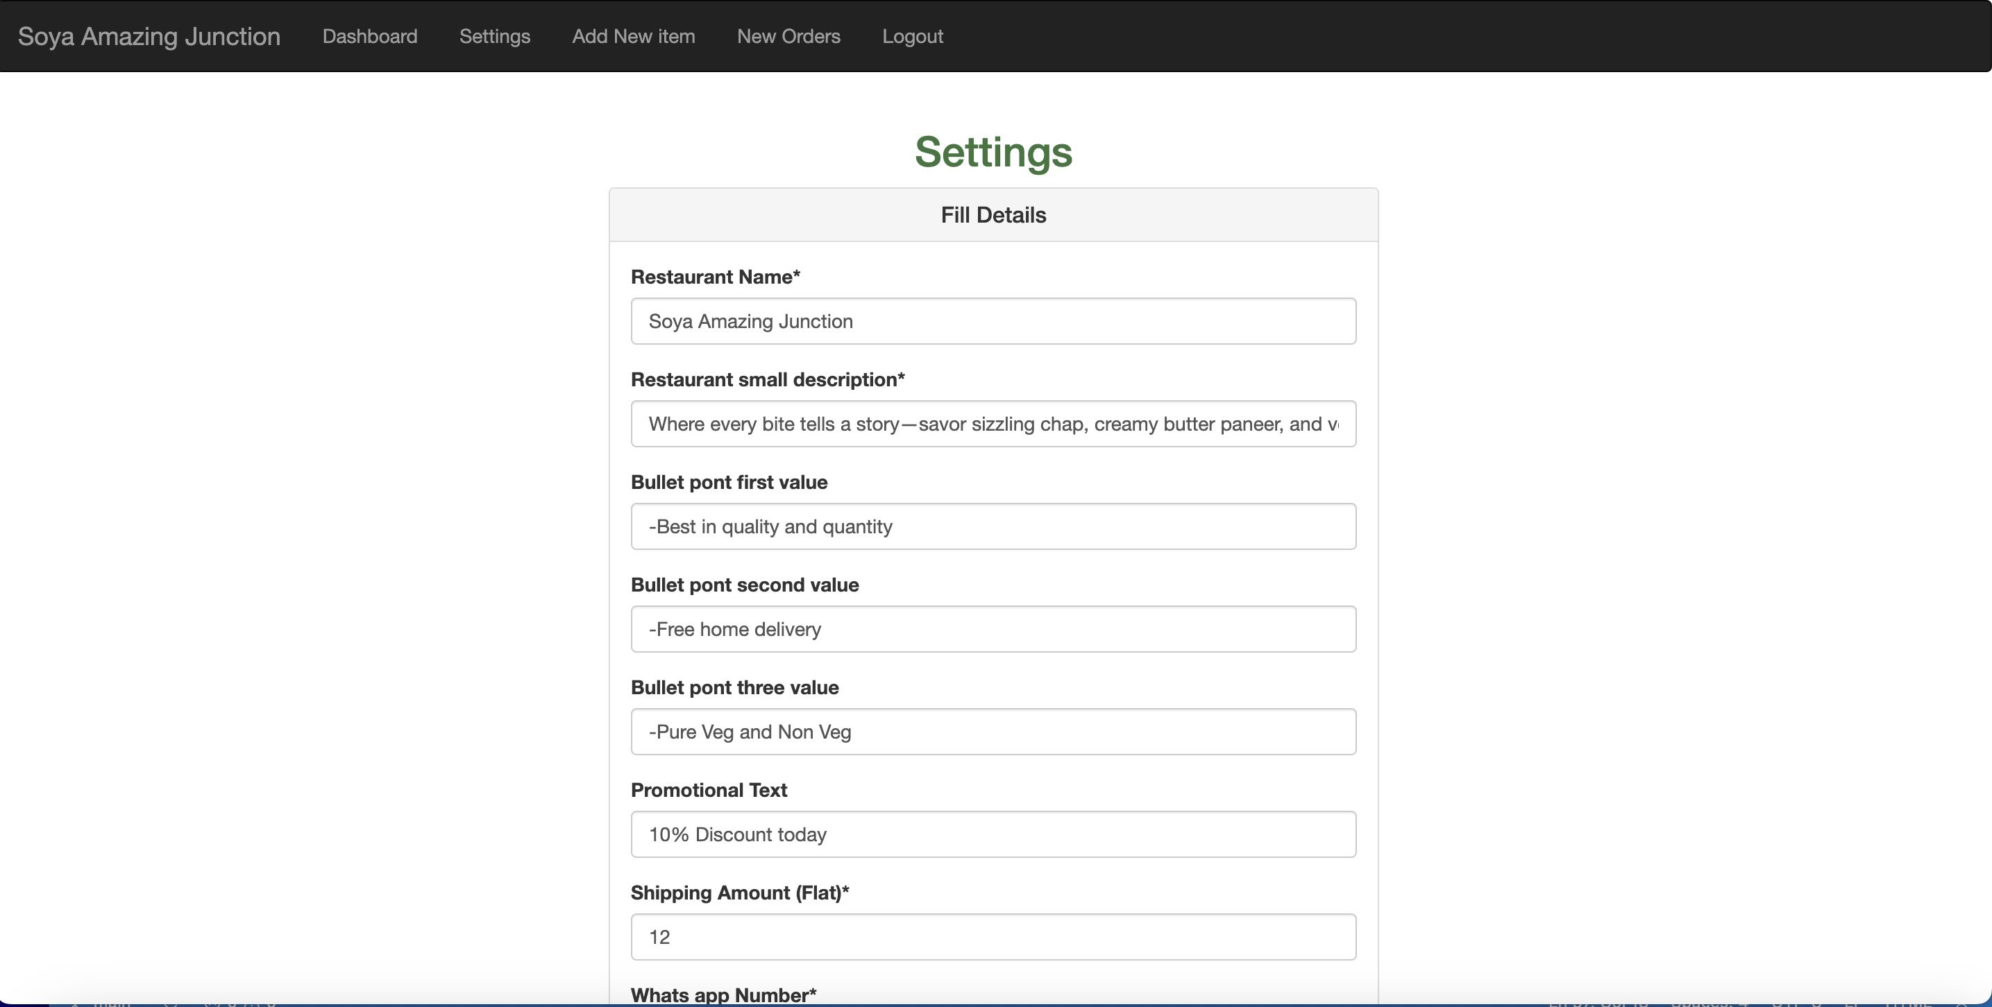Click the Shipping Amount (Flat) field
Screen dimensions: 1992x1007
993,938
